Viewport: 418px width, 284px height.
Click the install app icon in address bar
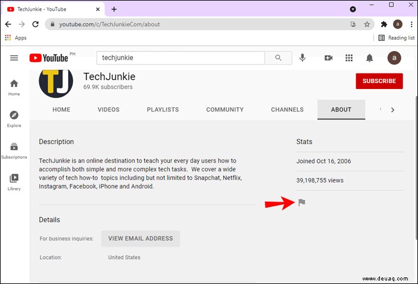353,24
